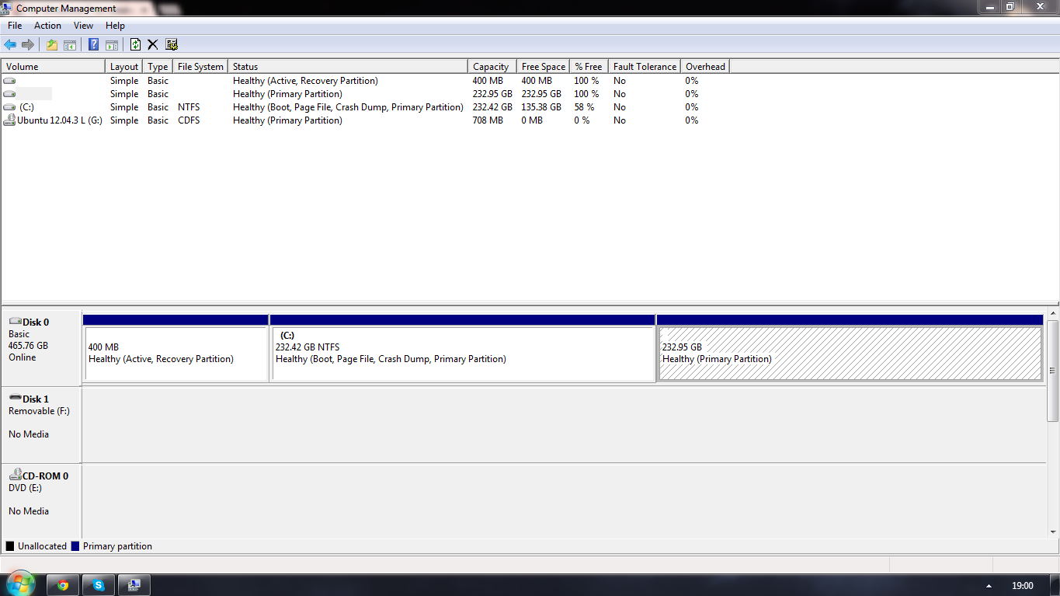Open the Help toolbar icon
This screenshot has height=596, width=1060.
point(93,45)
